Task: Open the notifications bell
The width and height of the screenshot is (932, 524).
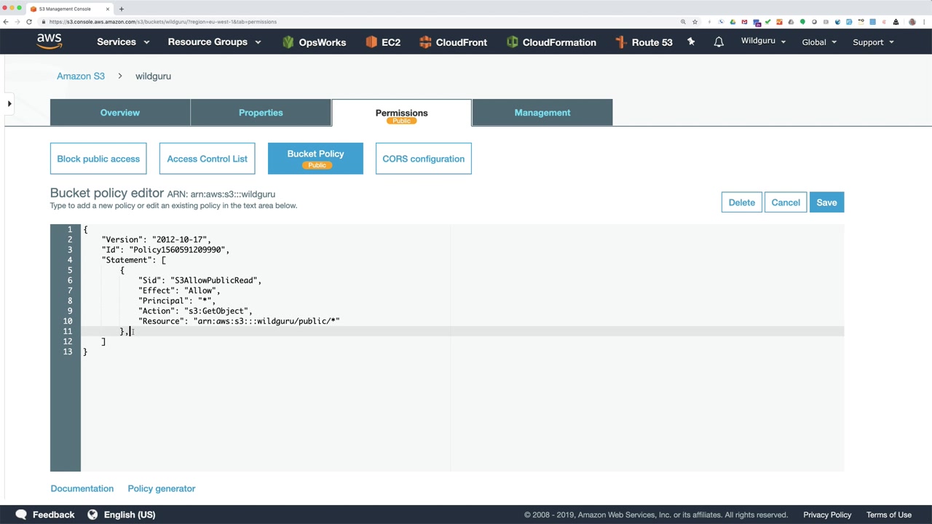Action: (719, 41)
